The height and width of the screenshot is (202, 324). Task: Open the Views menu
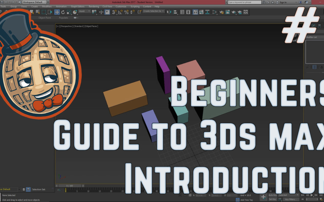[x=24, y=6]
